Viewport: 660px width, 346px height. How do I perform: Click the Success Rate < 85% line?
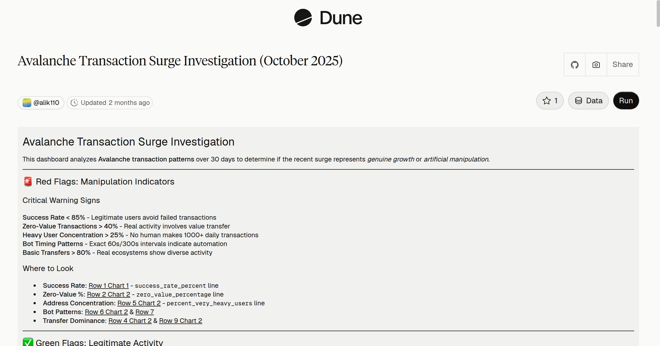(x=119, y=217)
